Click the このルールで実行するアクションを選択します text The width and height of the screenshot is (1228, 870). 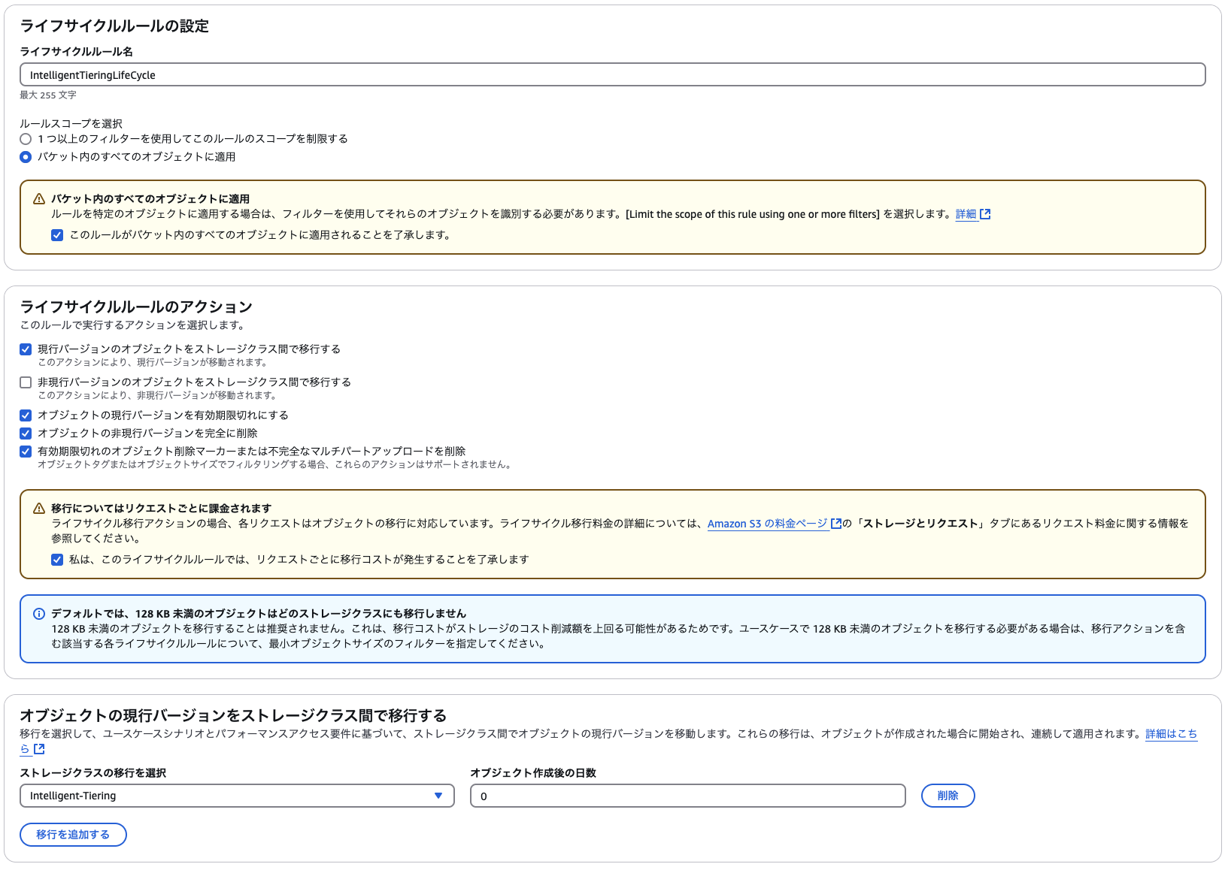click(132, 325)
